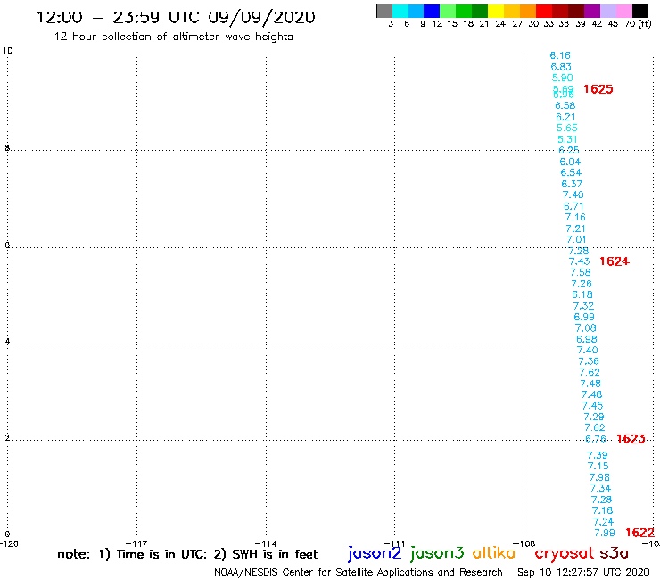Click the 6.16 wave height value

tap(560, 55)
